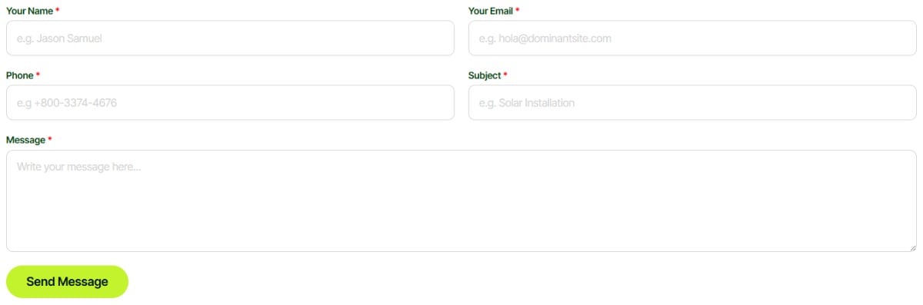Click the "Write your message here..." placeholder text
Viewport: 923px width, 305px height.
pos(78,167)
